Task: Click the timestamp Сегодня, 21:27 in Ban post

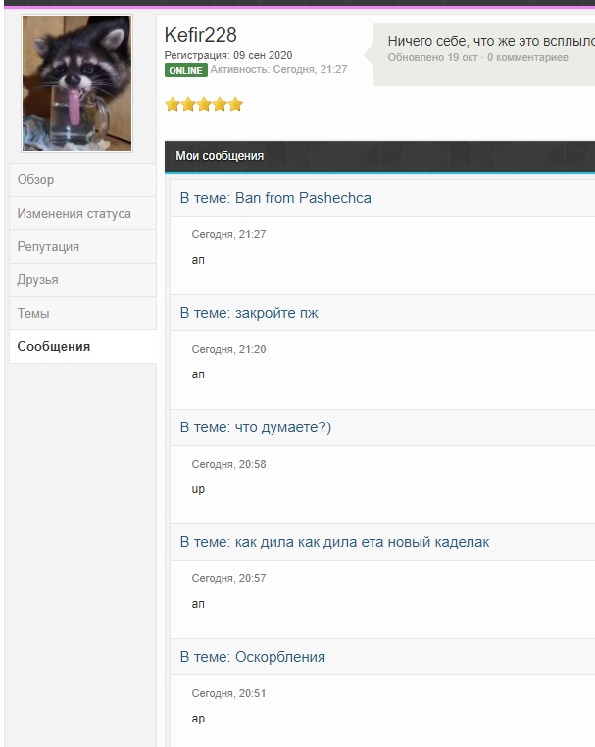Action: (x=228, y=234)
